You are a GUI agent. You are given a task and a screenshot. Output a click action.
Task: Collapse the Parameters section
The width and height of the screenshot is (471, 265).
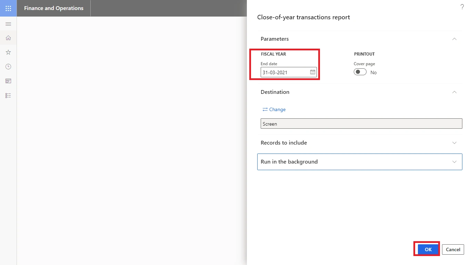click(x=454, y=39)
